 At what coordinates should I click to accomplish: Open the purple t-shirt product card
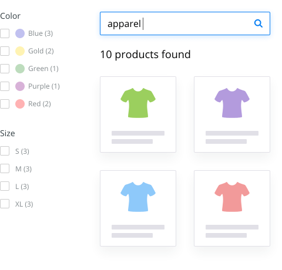(232, 114)
